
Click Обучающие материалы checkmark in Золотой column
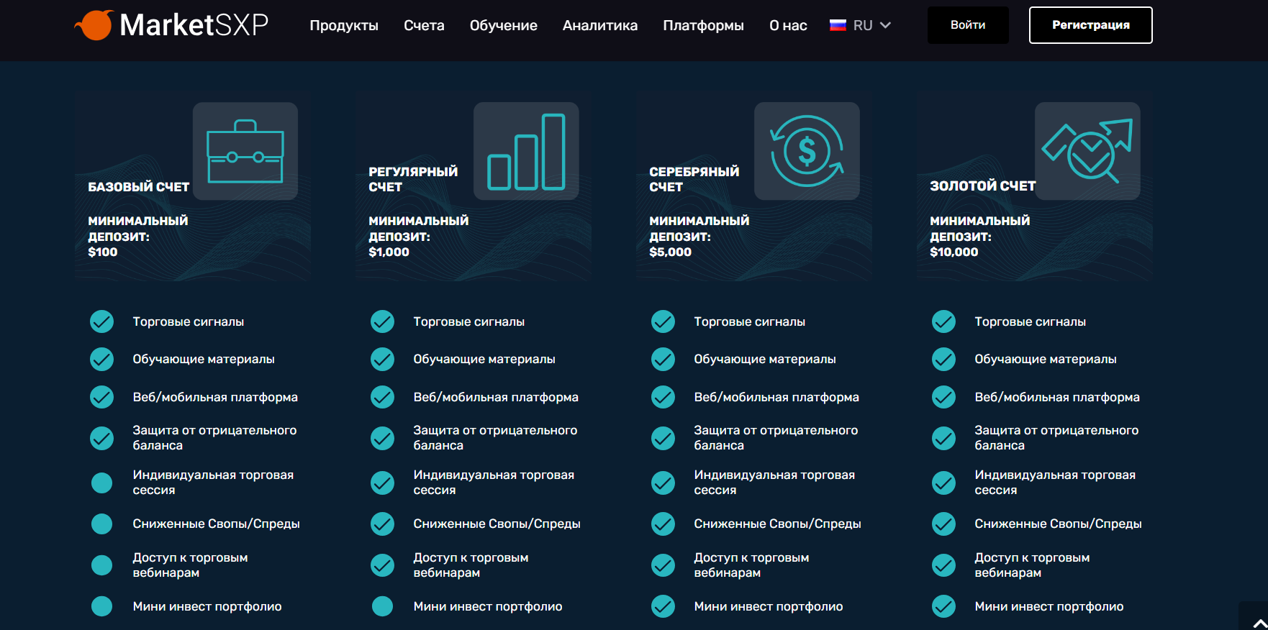click(943, 359)
